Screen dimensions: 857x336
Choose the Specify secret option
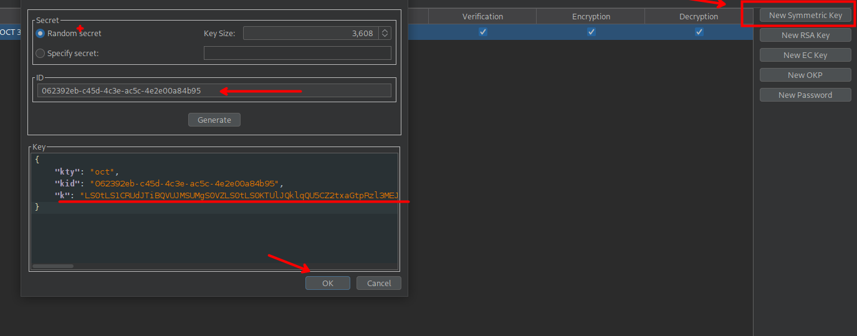tap(41, 54)
